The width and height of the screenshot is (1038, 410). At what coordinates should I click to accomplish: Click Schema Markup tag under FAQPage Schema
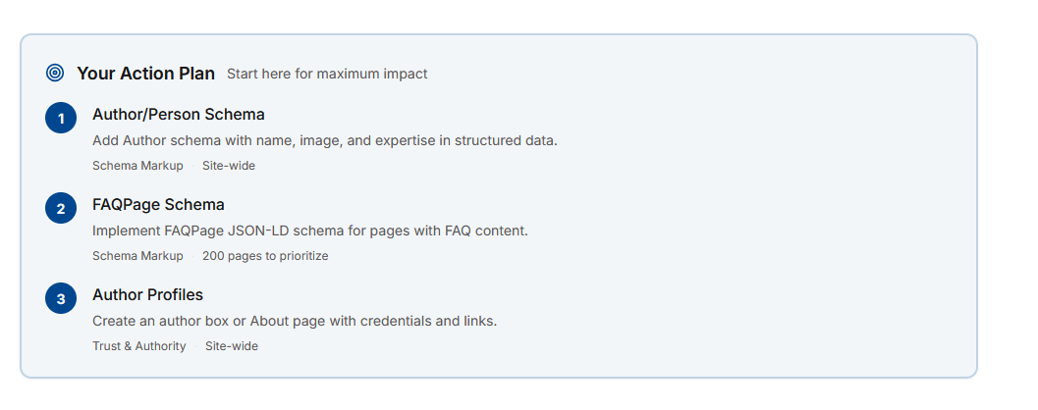pos(137,256)
